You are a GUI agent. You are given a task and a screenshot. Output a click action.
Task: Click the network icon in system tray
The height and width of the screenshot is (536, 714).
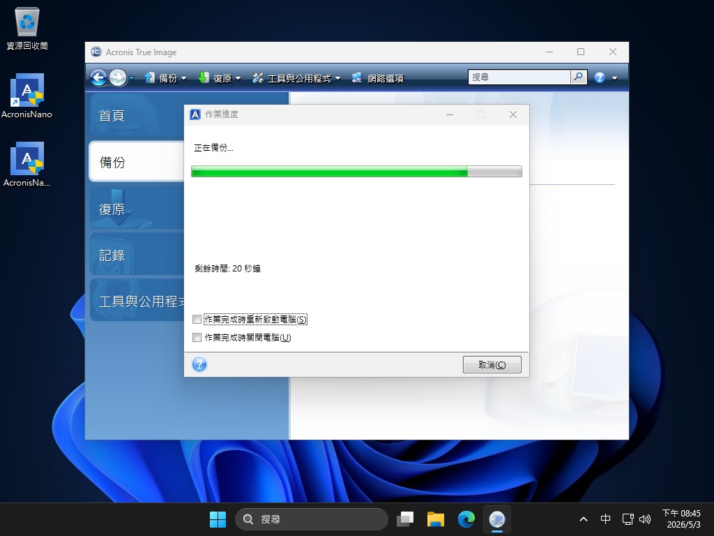[628, 519]
